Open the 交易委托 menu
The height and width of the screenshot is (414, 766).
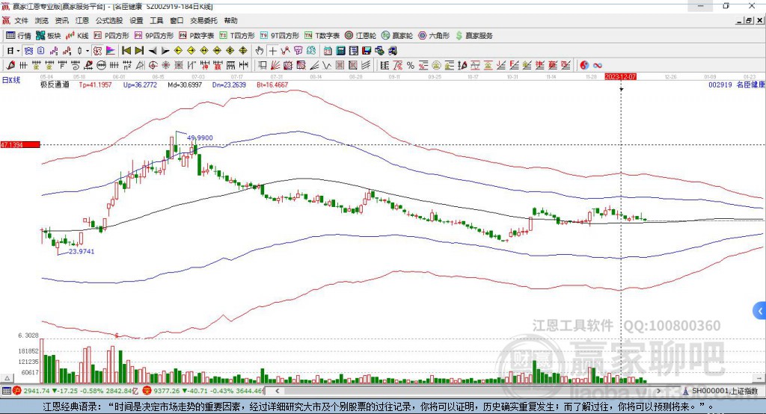pos(203,20)
